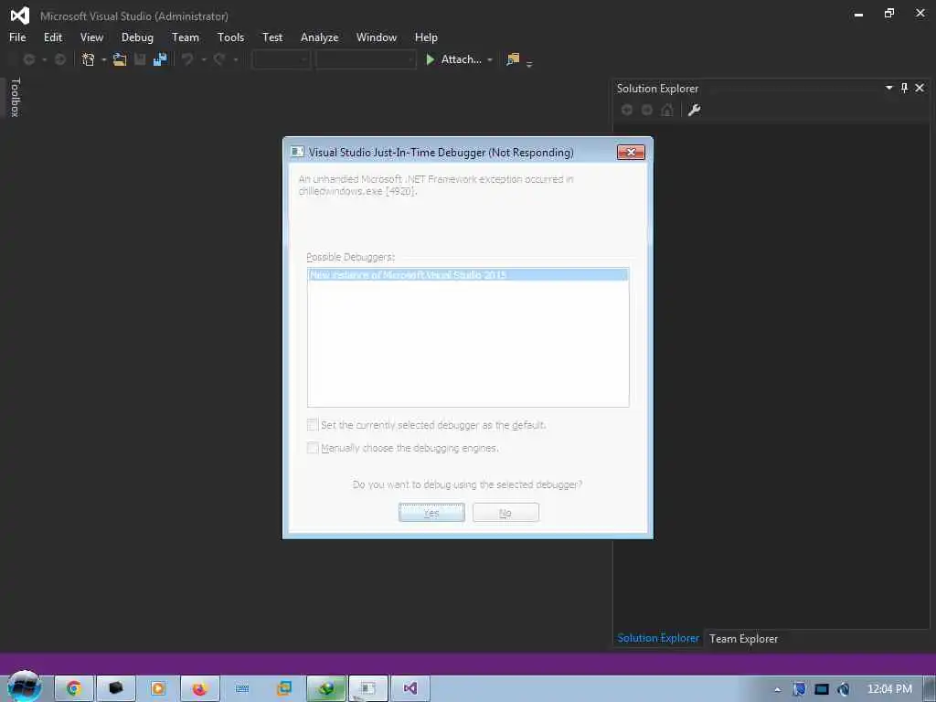Open the Debug menu
The height and width of the screenshot is (702, 936).
tap(137, 37)
